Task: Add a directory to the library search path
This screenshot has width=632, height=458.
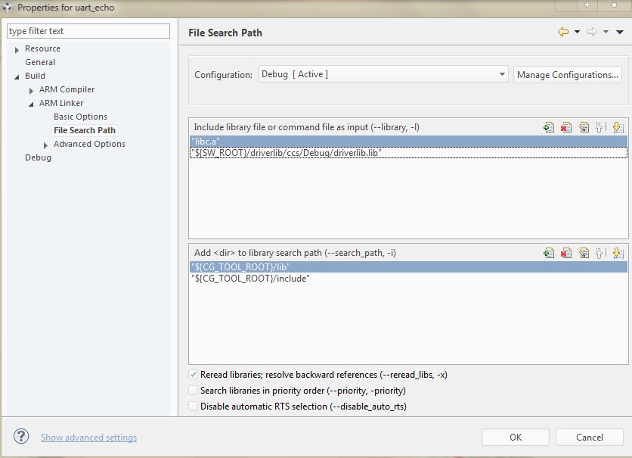Action: (x=549, y=253)
